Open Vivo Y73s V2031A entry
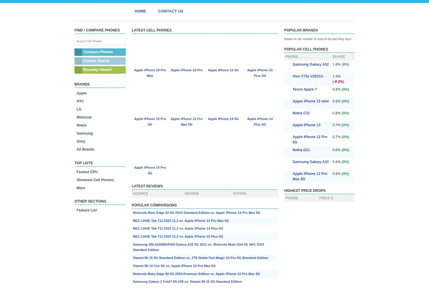This screenshot has width=429, height=297. tap(308, 76)
